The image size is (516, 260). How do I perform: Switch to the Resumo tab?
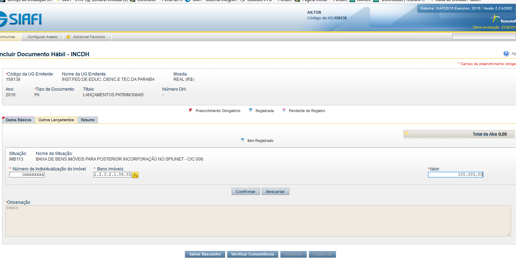(x=88, y=120)
